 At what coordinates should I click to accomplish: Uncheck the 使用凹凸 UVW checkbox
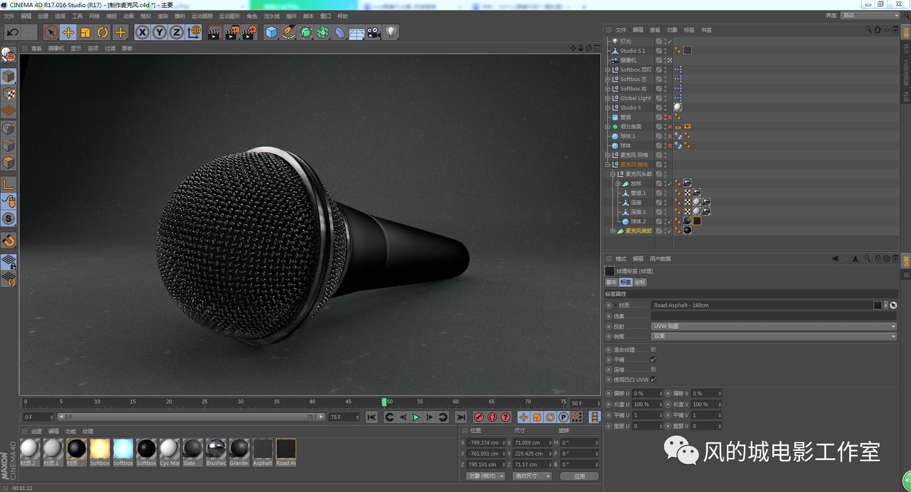(653, 380)
